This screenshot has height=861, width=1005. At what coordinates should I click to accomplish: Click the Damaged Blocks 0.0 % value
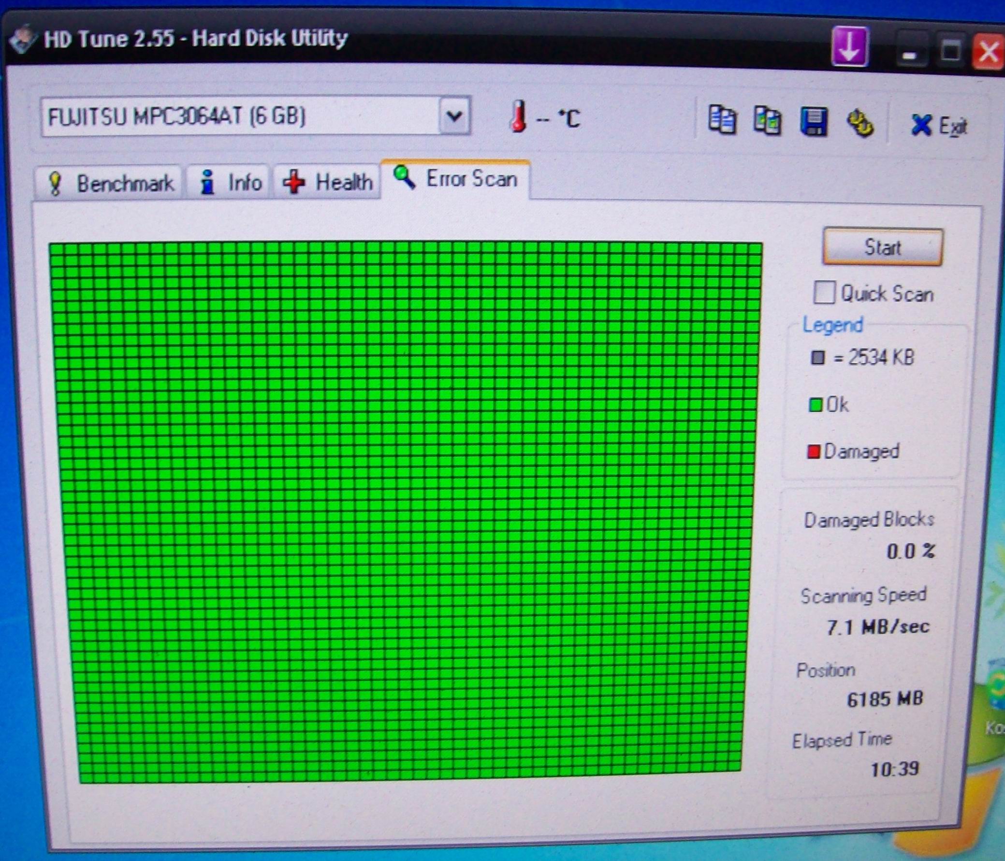coord(911,552)
